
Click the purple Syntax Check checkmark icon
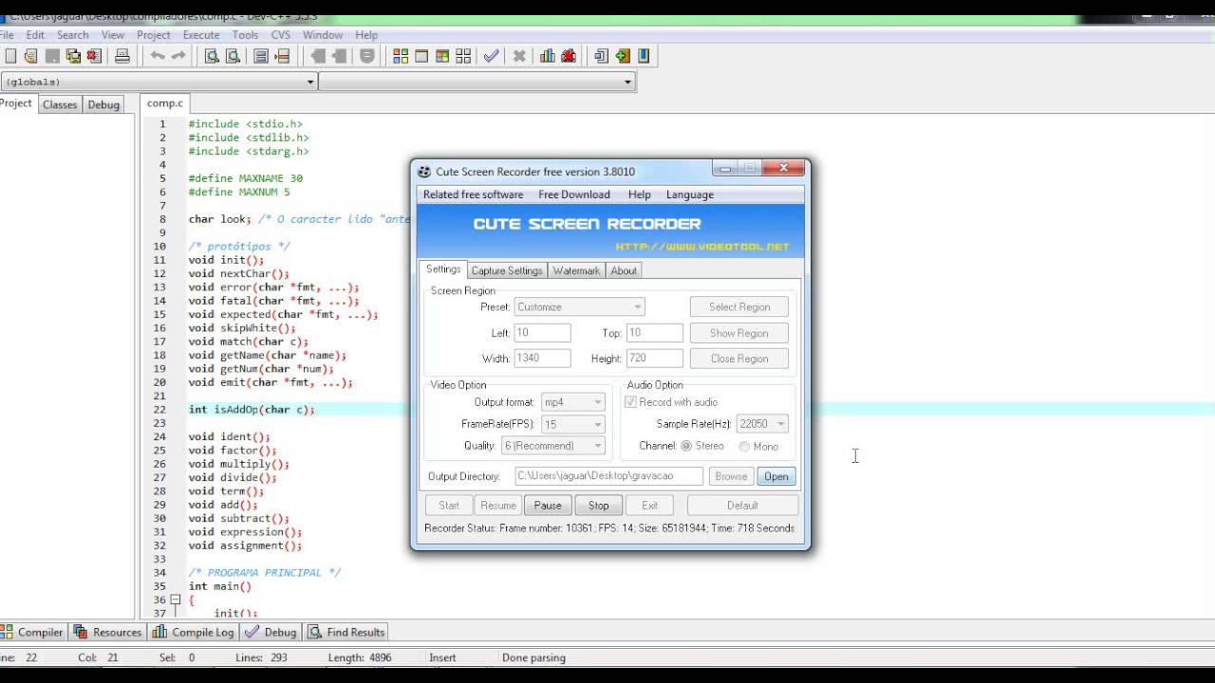click(x=491, y=56)
